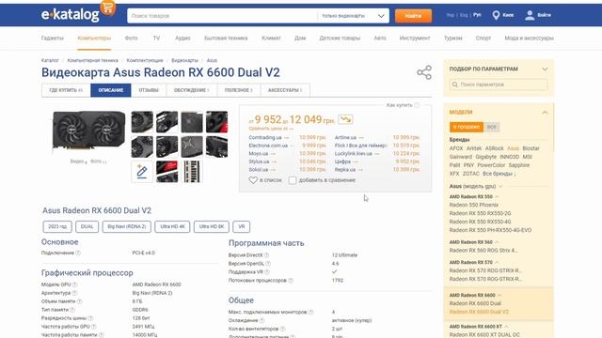
Task: Click the Киев location pin icon
Action: pyautogui.click(x=496, y=15)
